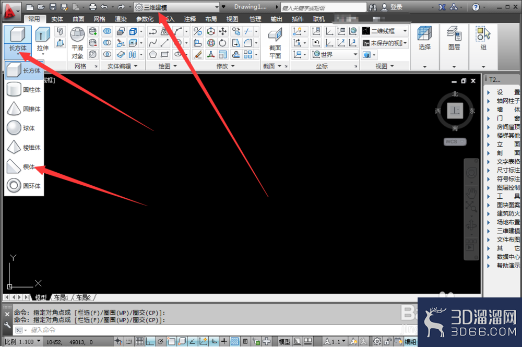
Task: Open the 未保存的视图 view dropdown
Action: tap(385, 43)
